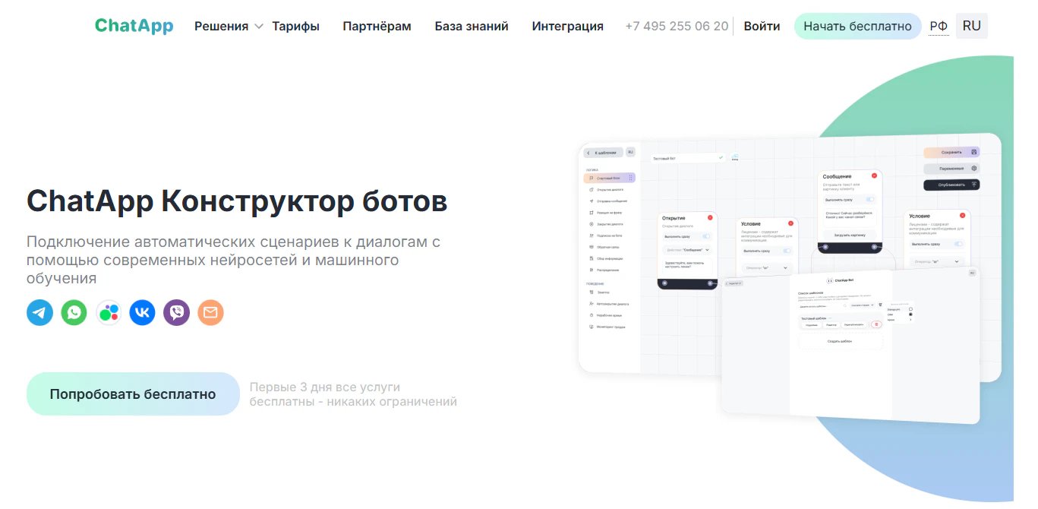Open the Тарифы menu item
This screenshot has height=509, width=1038.
pyautogui.click(x=295, y=26)
